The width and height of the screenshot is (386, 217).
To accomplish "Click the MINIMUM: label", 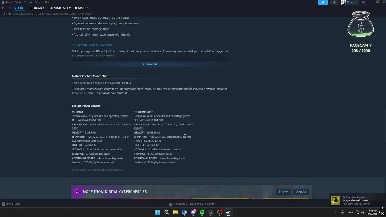I will [x=78, y=112].
